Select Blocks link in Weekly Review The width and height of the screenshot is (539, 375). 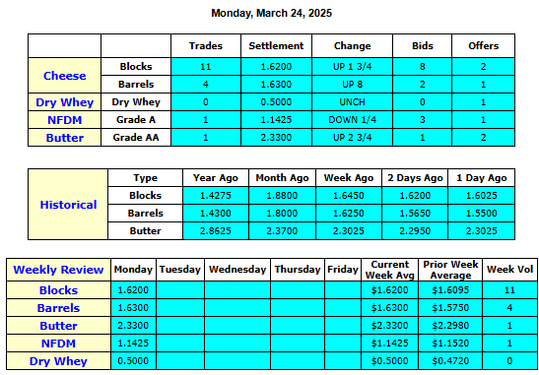coord(58,290)
